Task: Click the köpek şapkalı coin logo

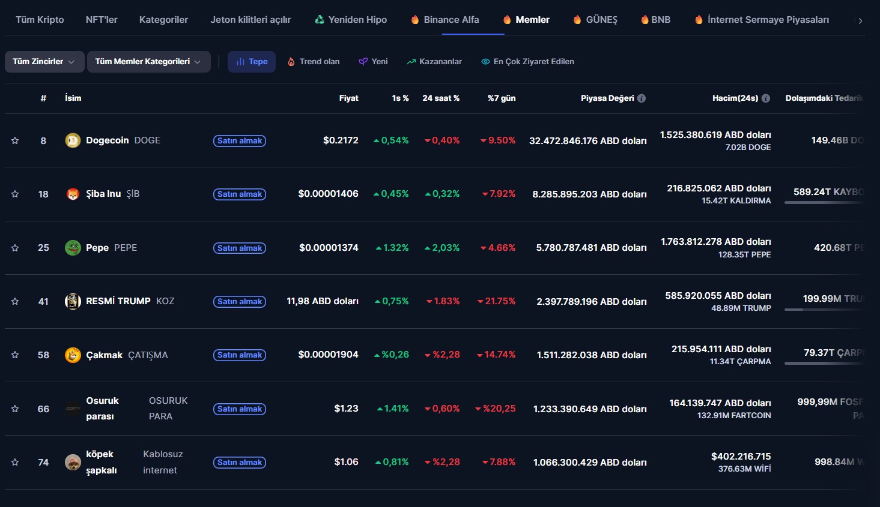Action: 73,462
